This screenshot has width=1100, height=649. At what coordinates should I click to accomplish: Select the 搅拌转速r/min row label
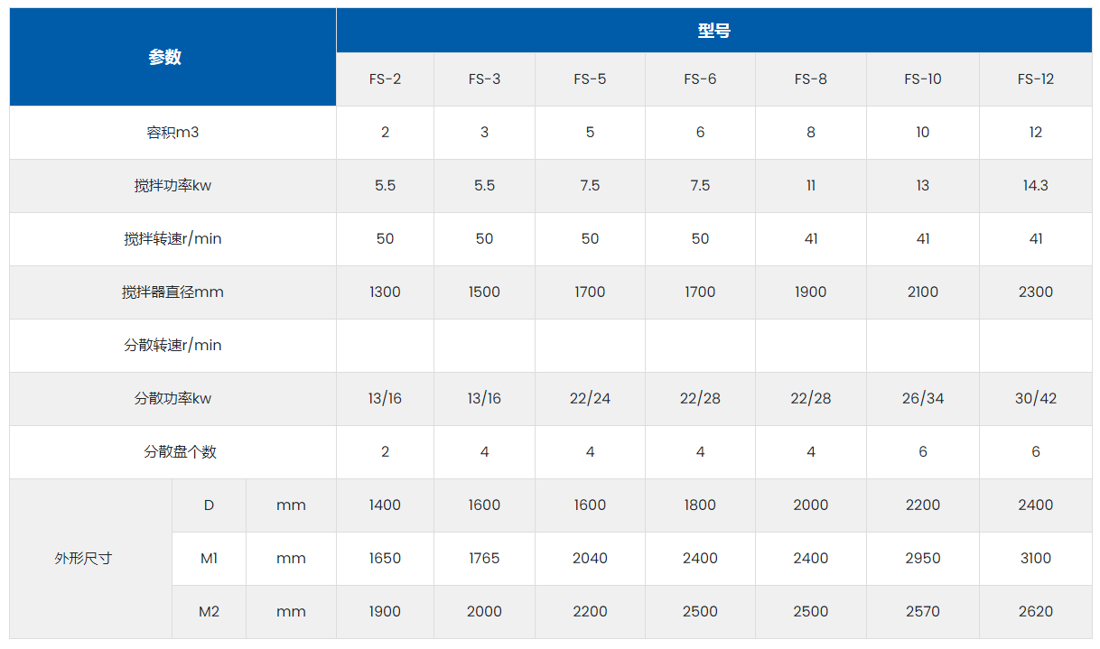tap(172, 239)
